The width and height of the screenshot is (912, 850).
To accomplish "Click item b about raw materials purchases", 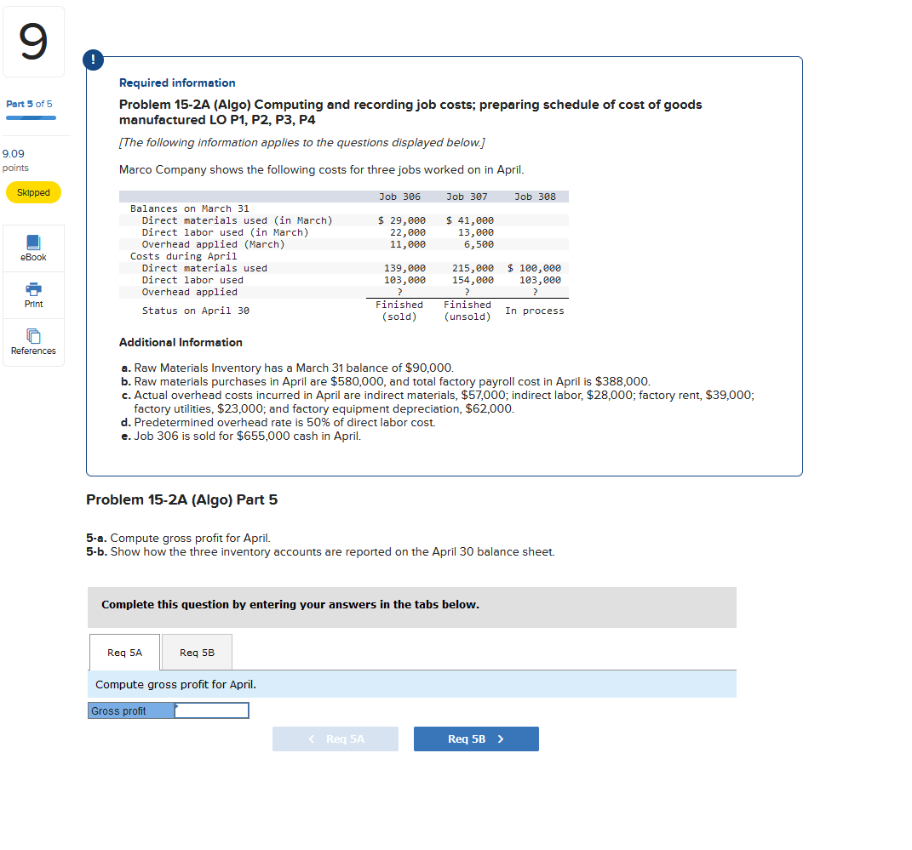I will [x=386, y=382].
